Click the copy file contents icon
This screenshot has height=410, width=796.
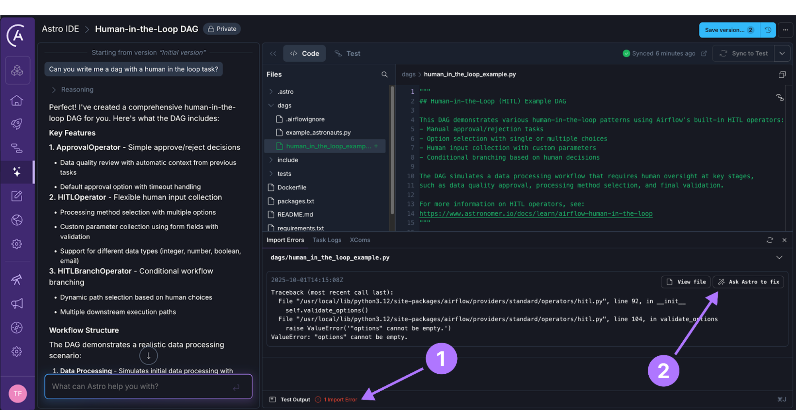(782, 74)
